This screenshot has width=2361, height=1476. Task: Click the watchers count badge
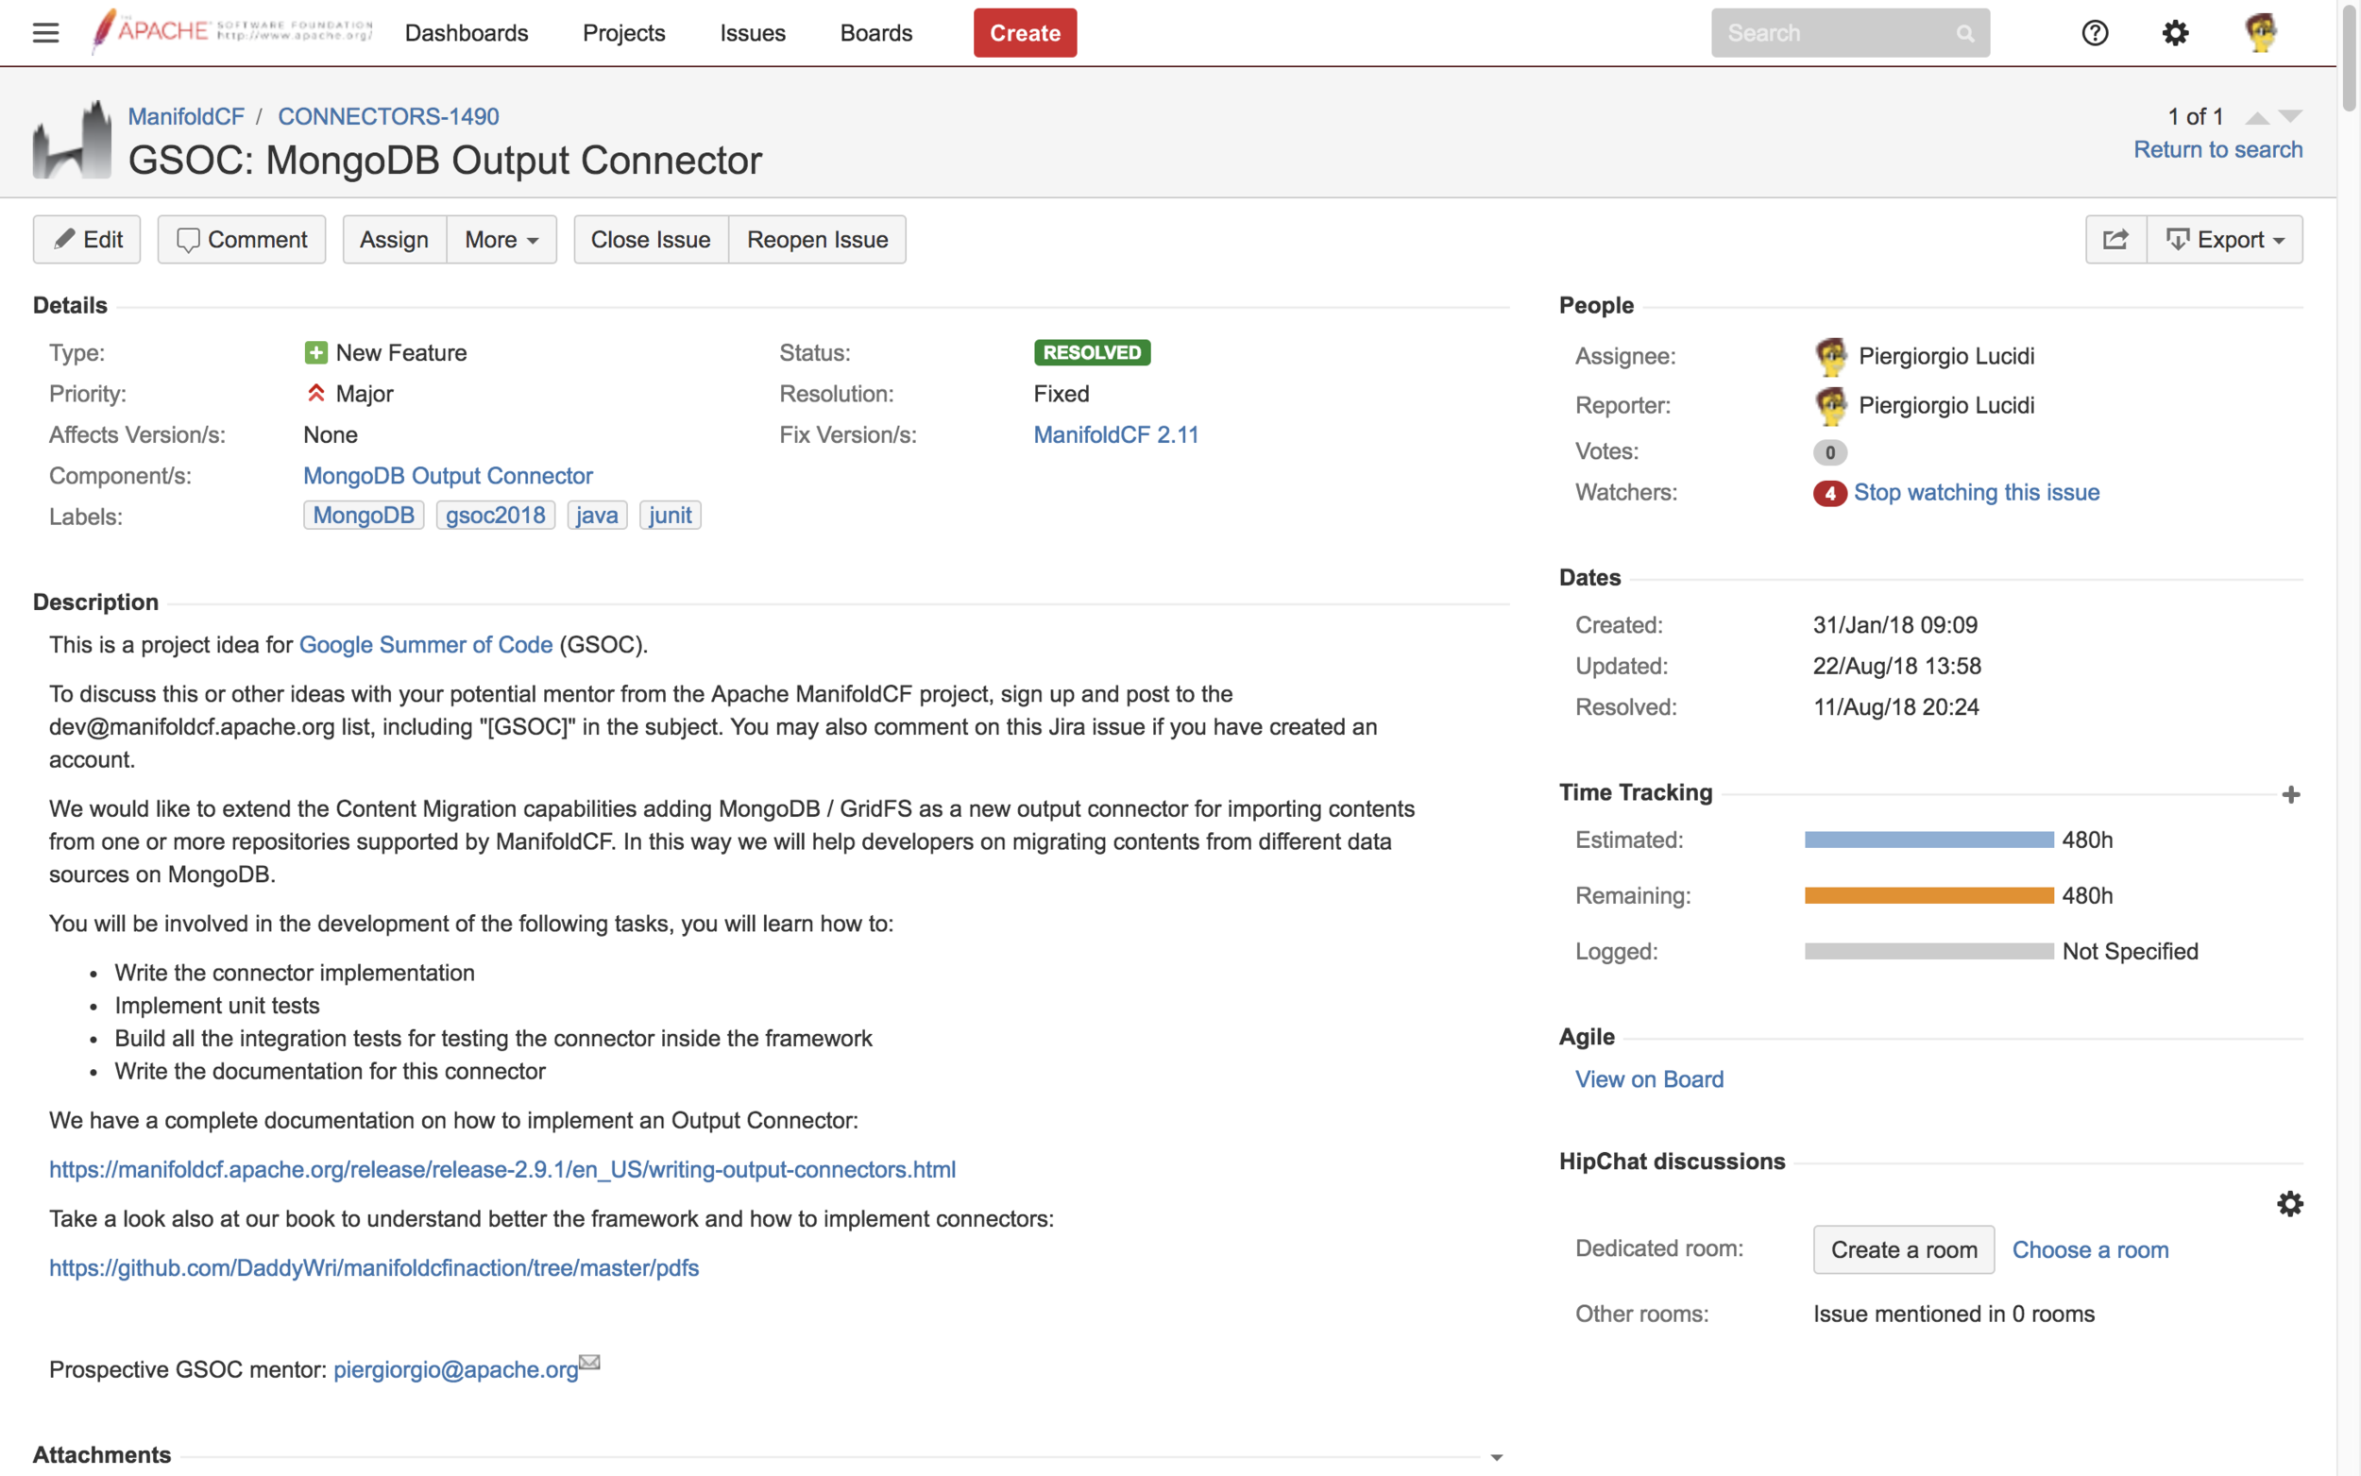click(x=1829, y=493)
